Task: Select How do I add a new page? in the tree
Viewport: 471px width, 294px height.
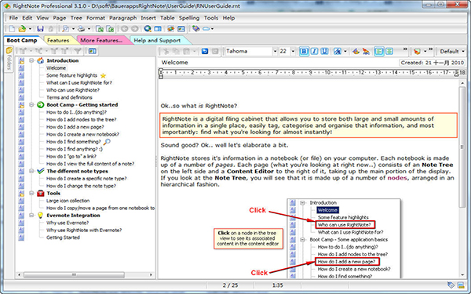Action: pyautogui.click(x=75, y=127)
